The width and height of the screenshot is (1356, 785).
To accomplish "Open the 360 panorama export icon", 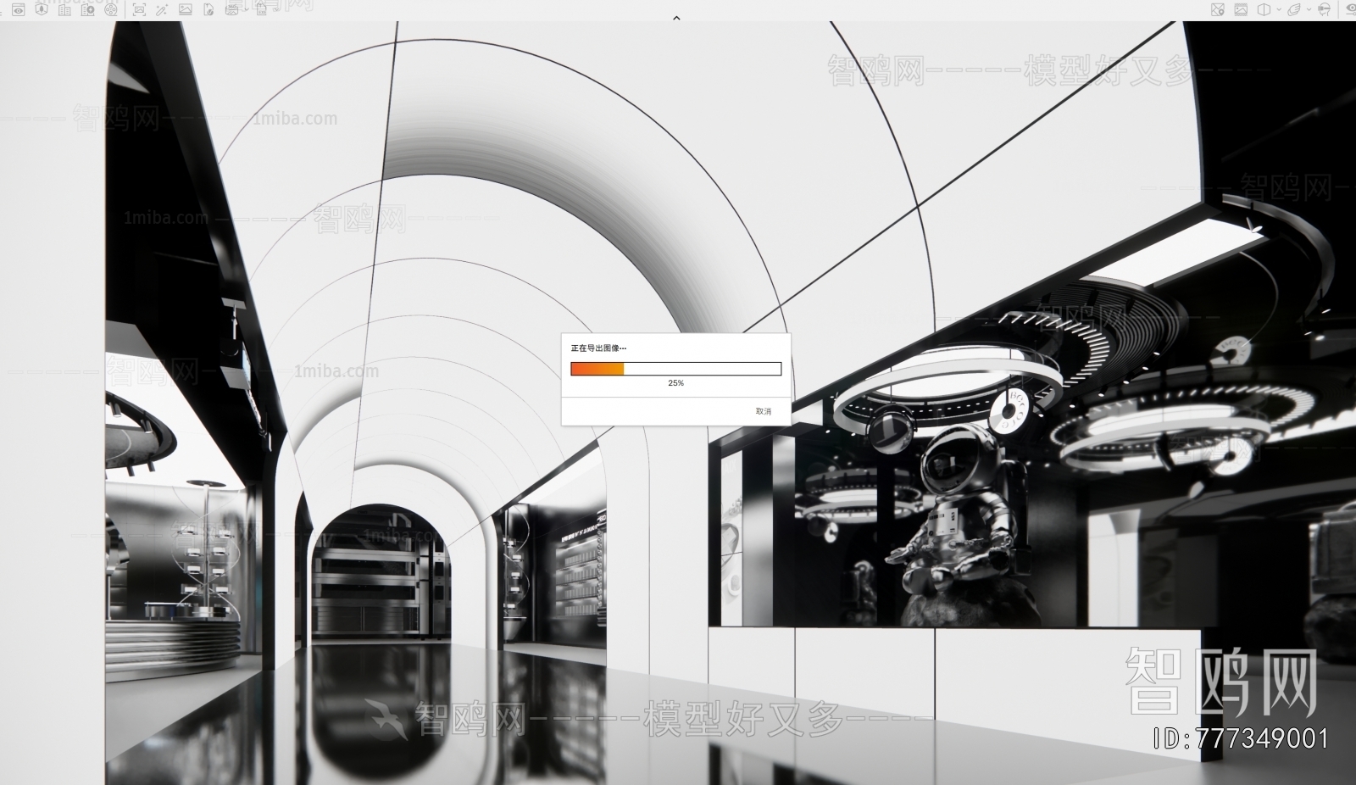I will click(231, 10).
